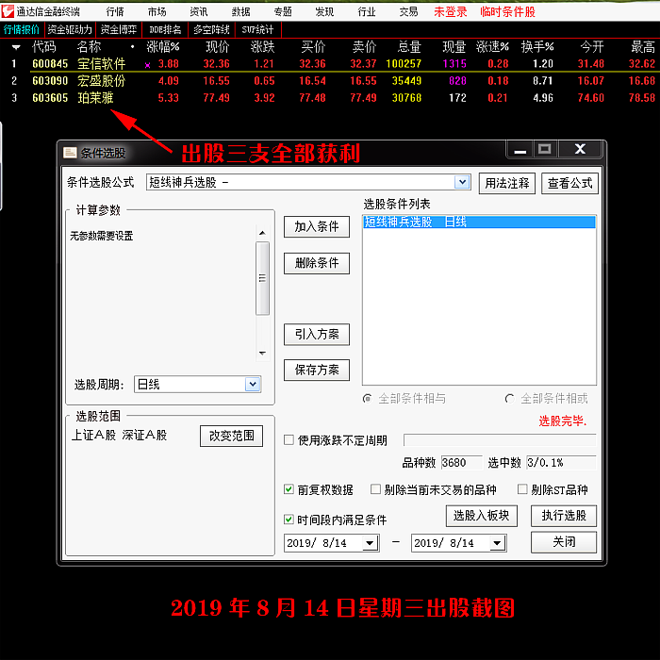
Task: Click the parameter panel scroll-up arrow
Action: [262, 233]
